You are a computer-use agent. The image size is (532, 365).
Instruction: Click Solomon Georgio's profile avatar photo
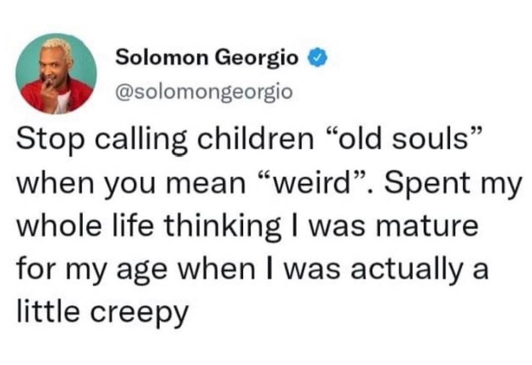click(56, 74)
